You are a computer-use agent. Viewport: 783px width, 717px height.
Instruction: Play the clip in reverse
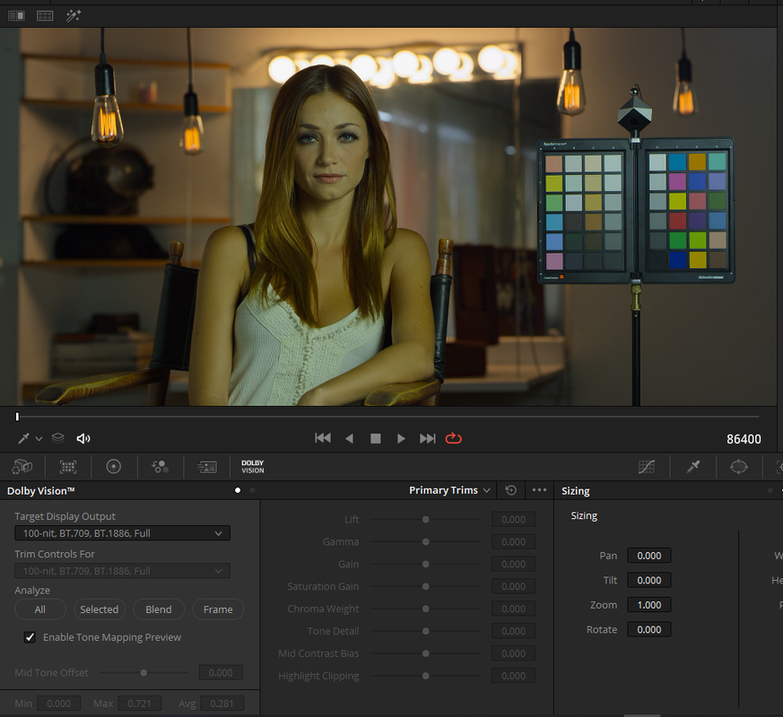350,438
